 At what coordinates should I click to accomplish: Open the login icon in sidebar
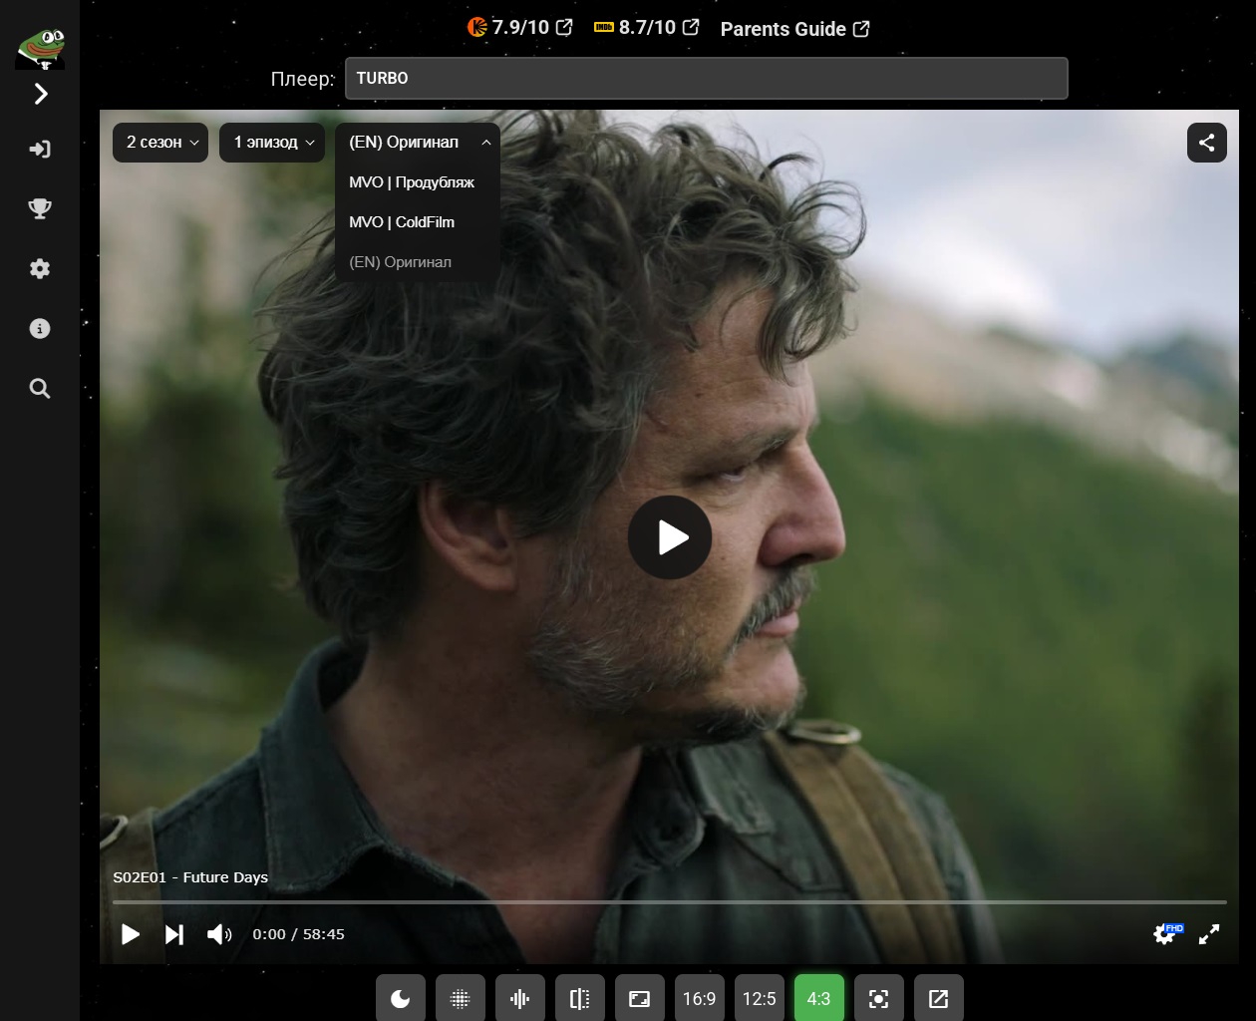pyautogui.click(x=40, y=150)
